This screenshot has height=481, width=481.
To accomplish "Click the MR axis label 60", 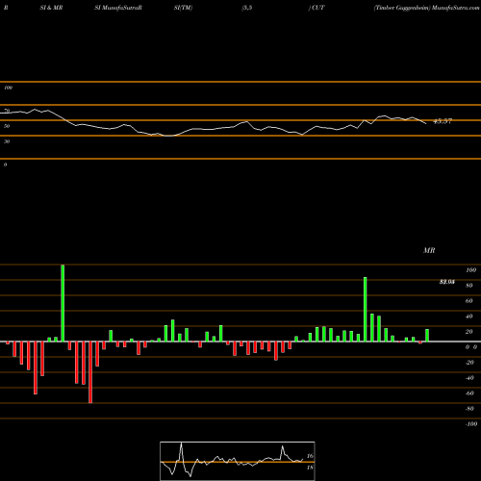I will coord(469,301).
